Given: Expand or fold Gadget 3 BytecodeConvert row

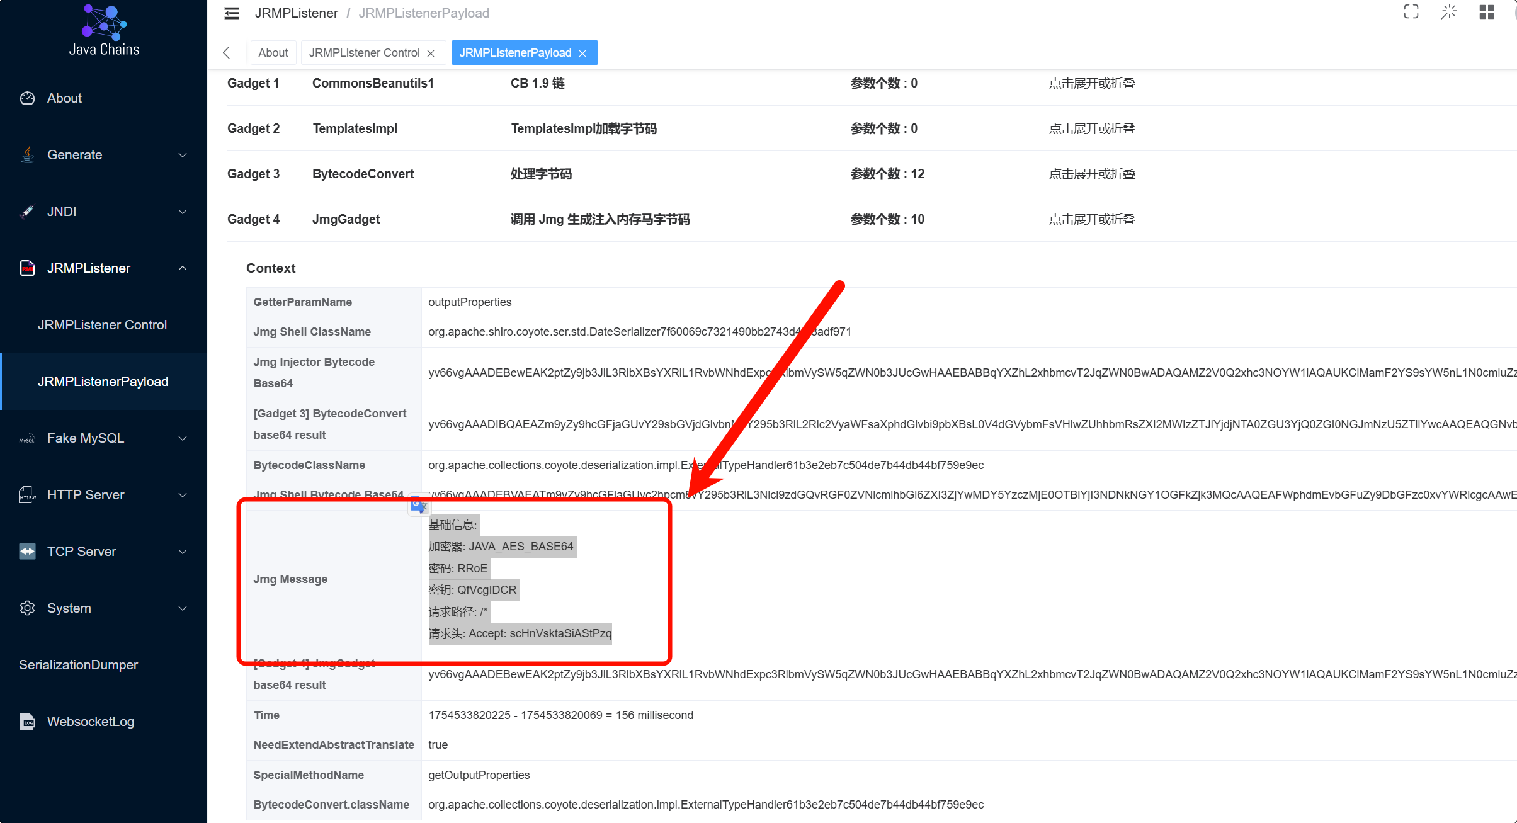Looking at the screenshot, I should click(x=1091, y=174).
